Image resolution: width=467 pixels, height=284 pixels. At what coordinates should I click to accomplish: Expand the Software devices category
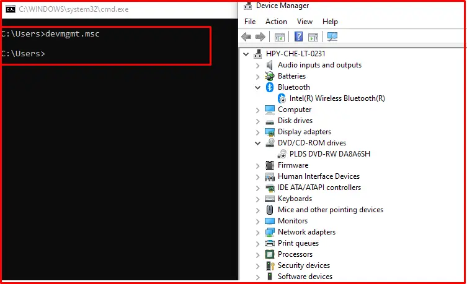(x=257, y=277)
